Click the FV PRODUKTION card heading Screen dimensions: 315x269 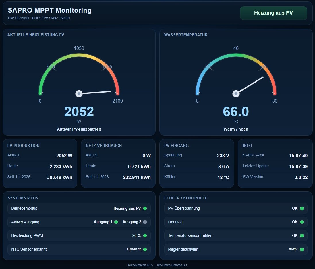pos(24,146)
